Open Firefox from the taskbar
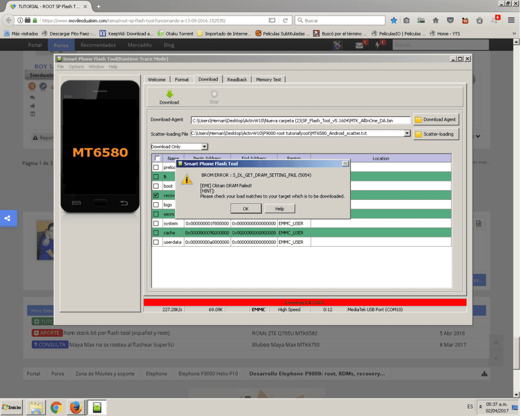This screenshot has height=416, width=521. click(x=76, y=407)
